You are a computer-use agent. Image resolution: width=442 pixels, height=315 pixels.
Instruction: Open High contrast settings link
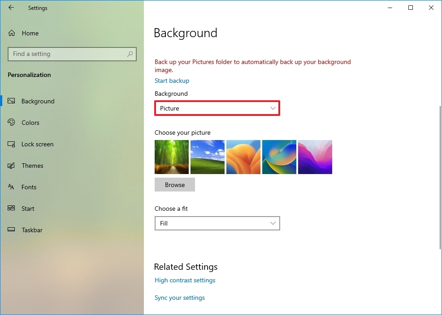click(185, 280)
